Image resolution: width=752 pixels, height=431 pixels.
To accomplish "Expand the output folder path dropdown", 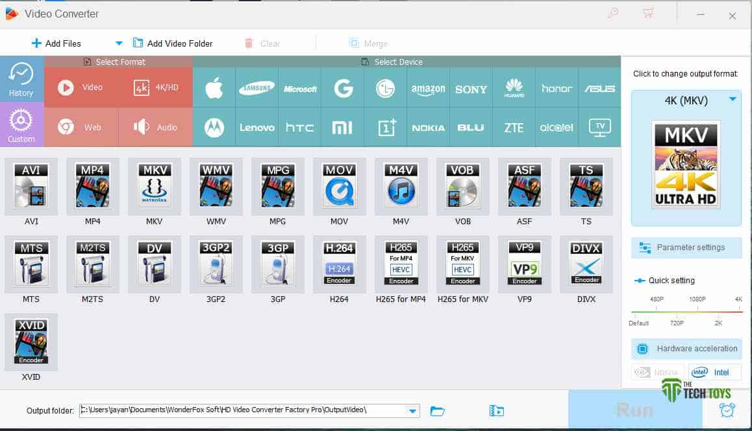I will click(x=411, y=410).
